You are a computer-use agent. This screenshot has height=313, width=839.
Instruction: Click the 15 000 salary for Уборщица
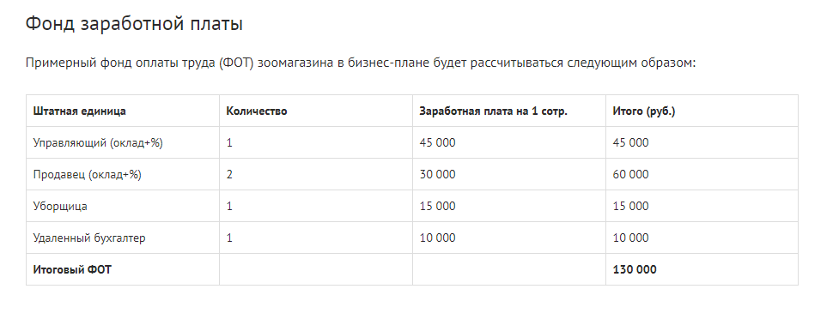click(x=438, y=206)
